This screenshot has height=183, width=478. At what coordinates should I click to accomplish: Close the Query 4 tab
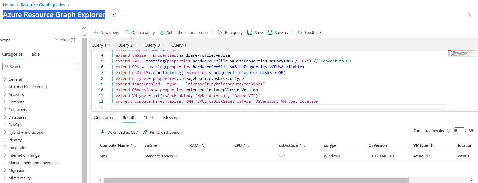click(189, 45)
